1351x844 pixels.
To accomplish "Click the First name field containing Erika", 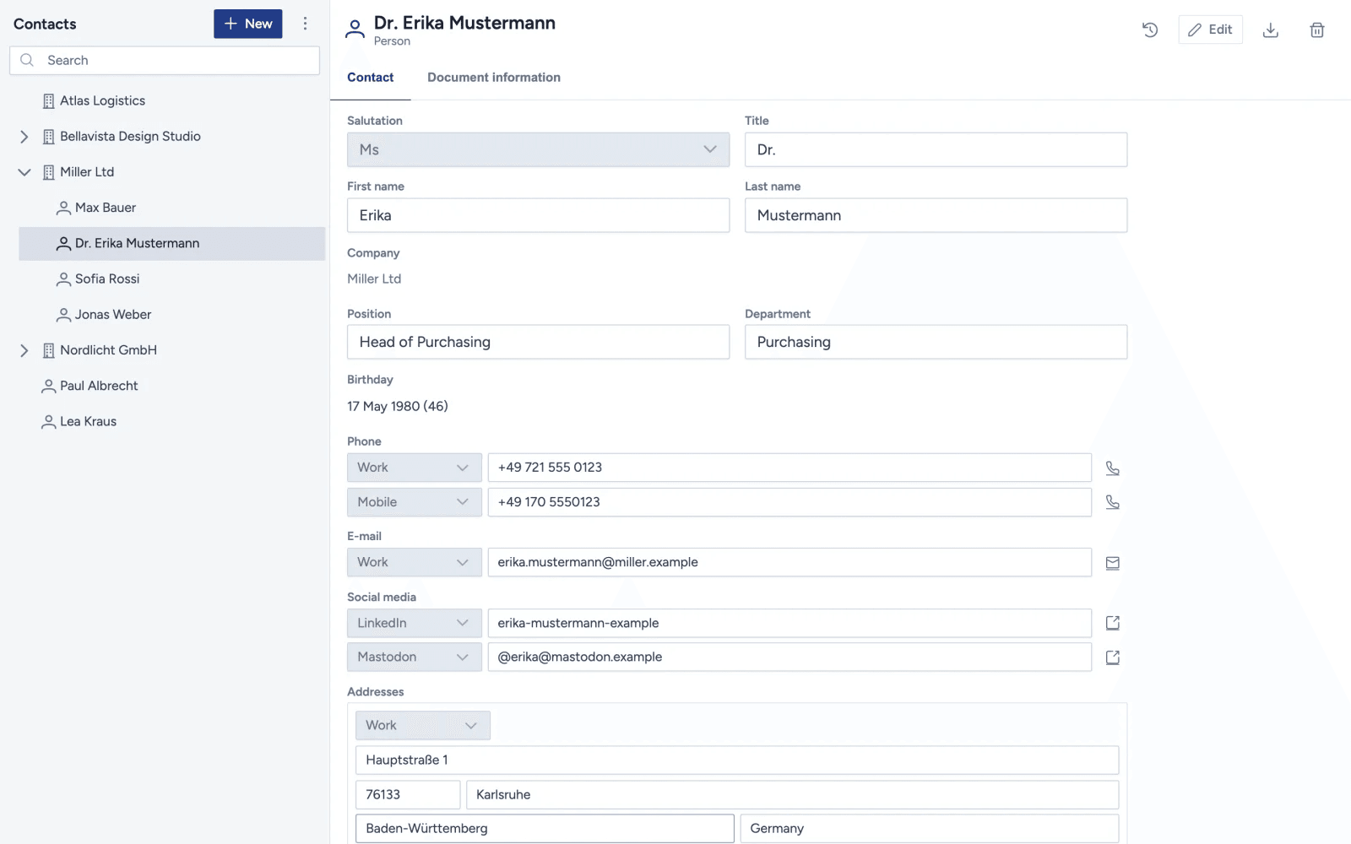I will point(538,215).
